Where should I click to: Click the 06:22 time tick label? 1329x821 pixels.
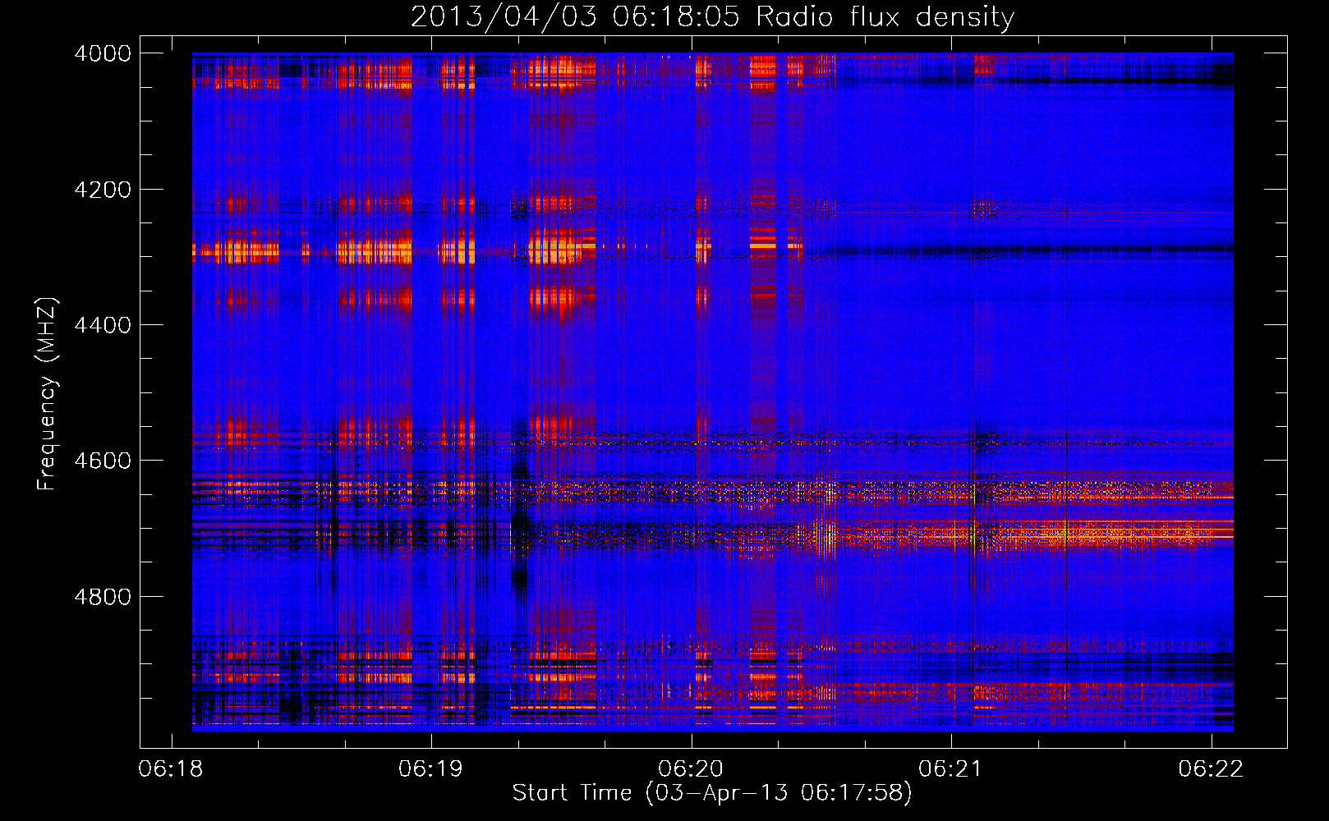coord(1211,768)
